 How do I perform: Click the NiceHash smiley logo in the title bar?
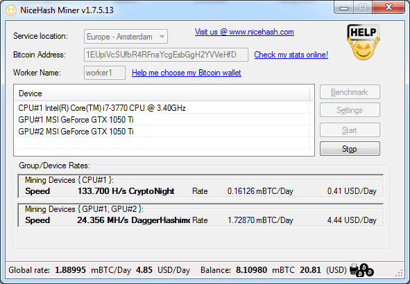click(11, 10)
